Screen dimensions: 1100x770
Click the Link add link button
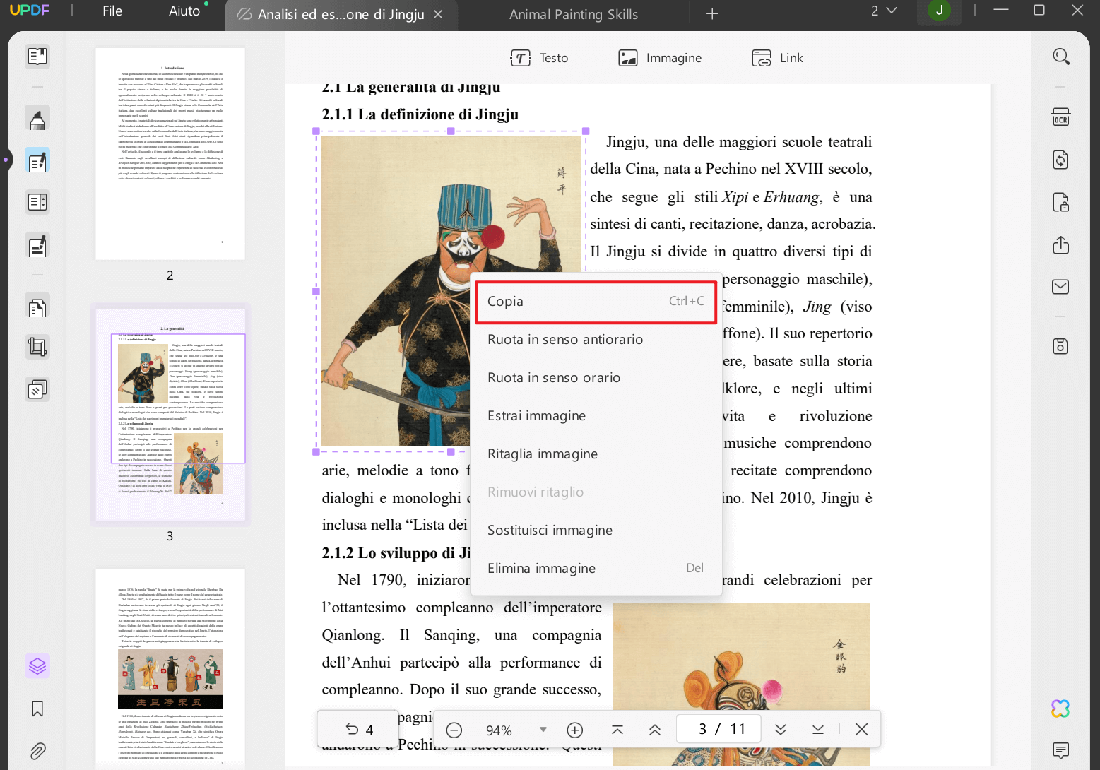777,58
